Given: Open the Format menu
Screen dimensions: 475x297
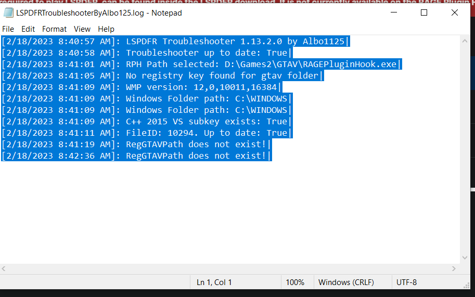Looking at the screenshot, I should 54,29.
